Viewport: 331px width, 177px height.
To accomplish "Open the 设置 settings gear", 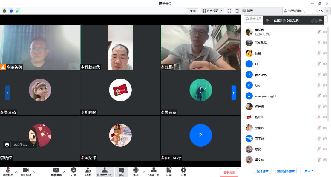I will (x=183, y=170).
